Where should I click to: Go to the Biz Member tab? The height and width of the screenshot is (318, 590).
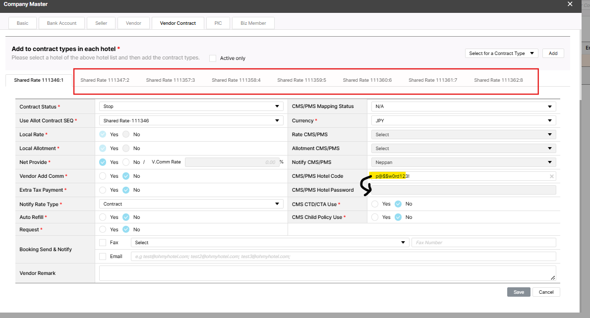(x=253, y=23)
